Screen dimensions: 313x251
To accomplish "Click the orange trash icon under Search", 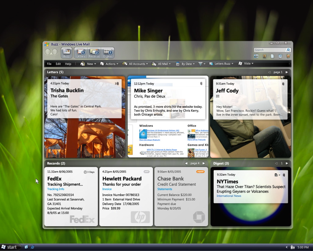I will coord(288,56).
